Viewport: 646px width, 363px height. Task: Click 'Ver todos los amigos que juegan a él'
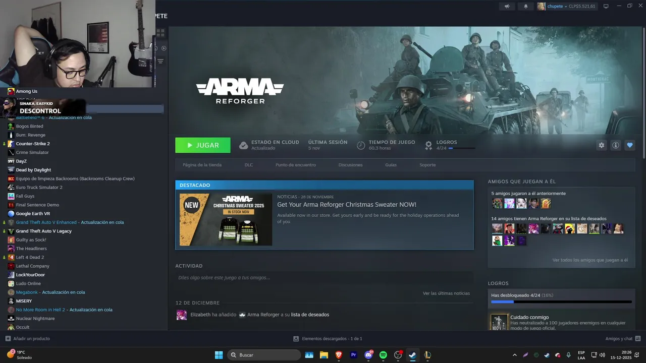[x=590, y=260]
